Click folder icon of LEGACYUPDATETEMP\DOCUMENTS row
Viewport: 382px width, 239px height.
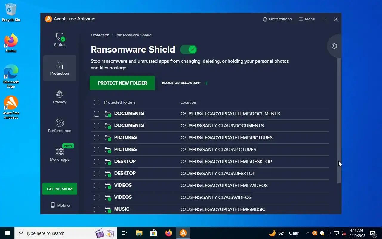tap(108, 114)
